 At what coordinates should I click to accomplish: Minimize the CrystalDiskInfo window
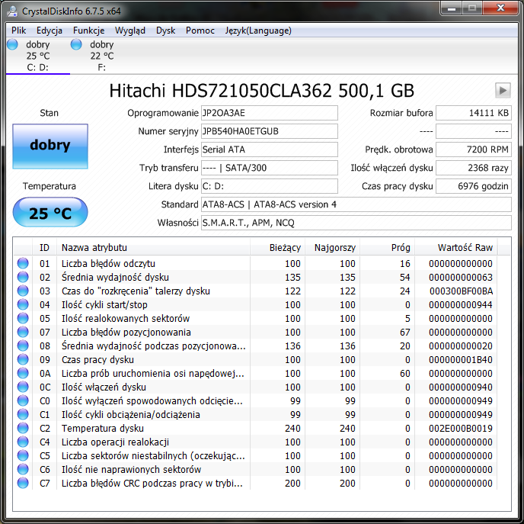452,8
